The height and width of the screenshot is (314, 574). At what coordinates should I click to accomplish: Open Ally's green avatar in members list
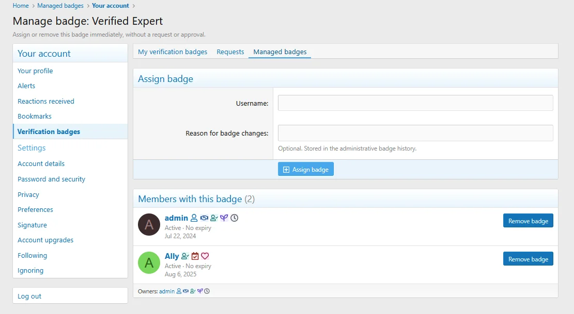(x=149, y=262)
